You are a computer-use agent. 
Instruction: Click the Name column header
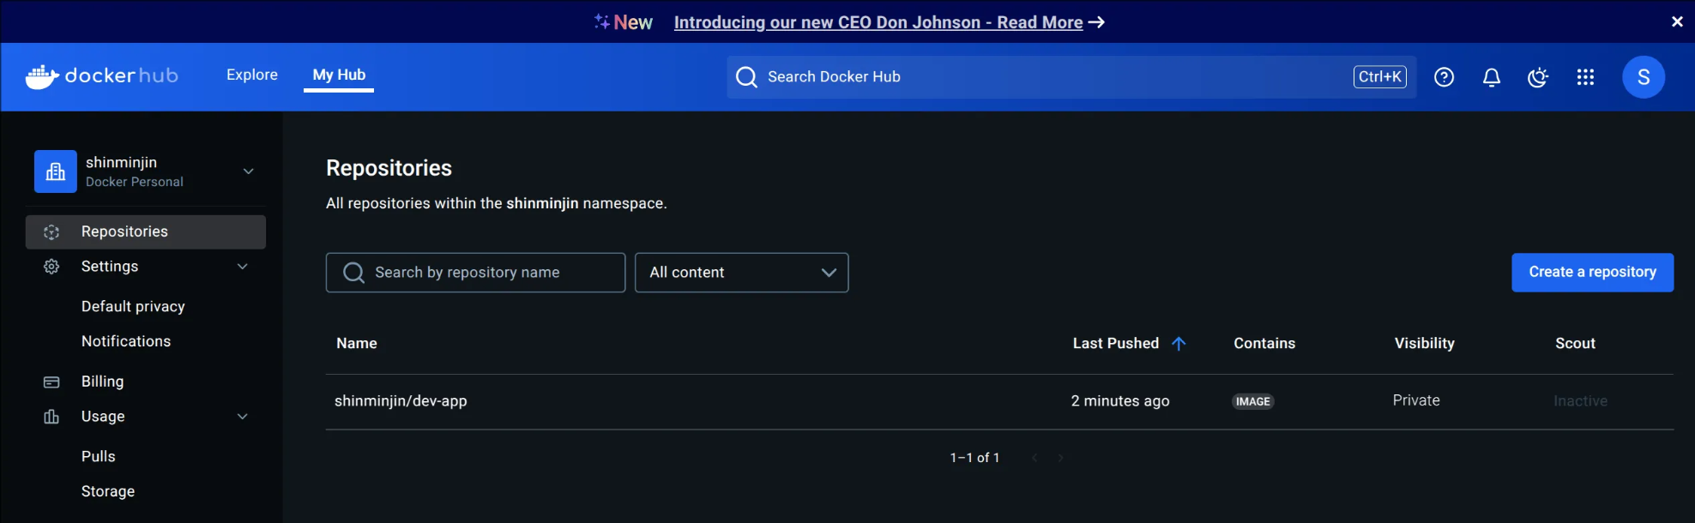[357, 343]
